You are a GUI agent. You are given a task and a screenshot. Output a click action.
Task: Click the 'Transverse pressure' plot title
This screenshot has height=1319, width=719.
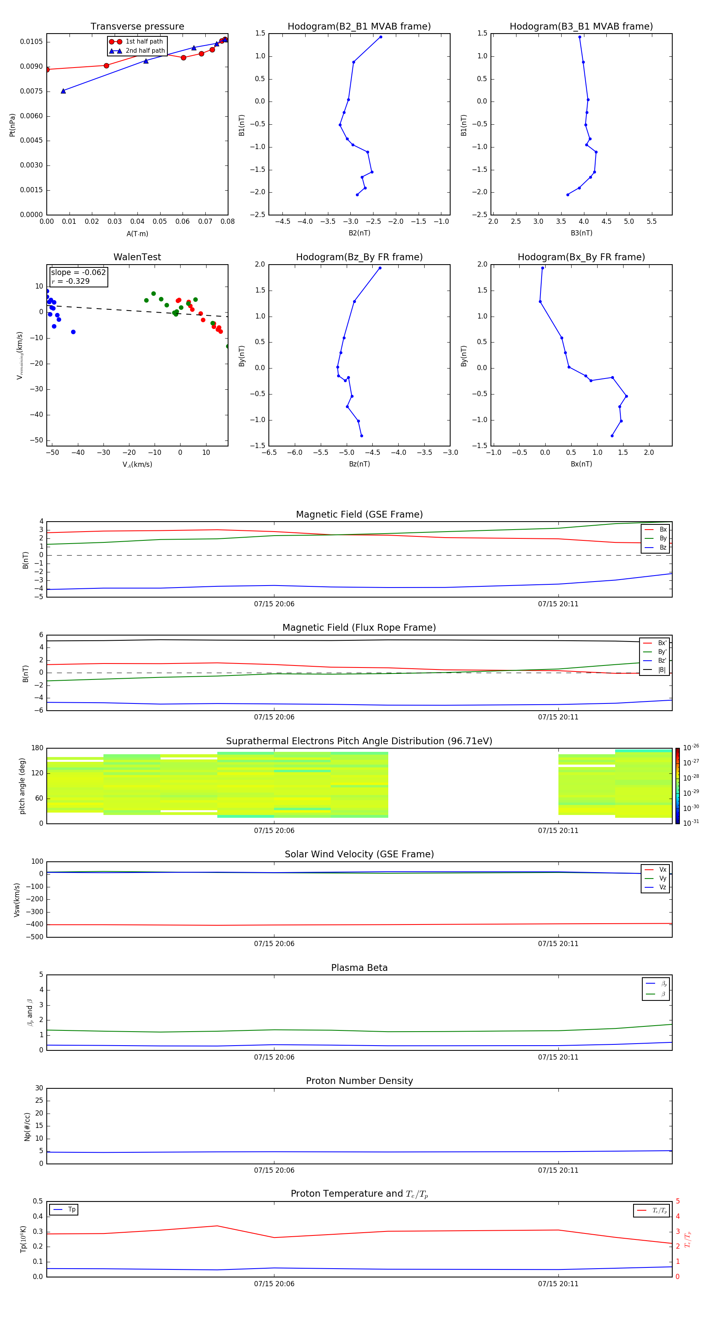click(137, 27)
